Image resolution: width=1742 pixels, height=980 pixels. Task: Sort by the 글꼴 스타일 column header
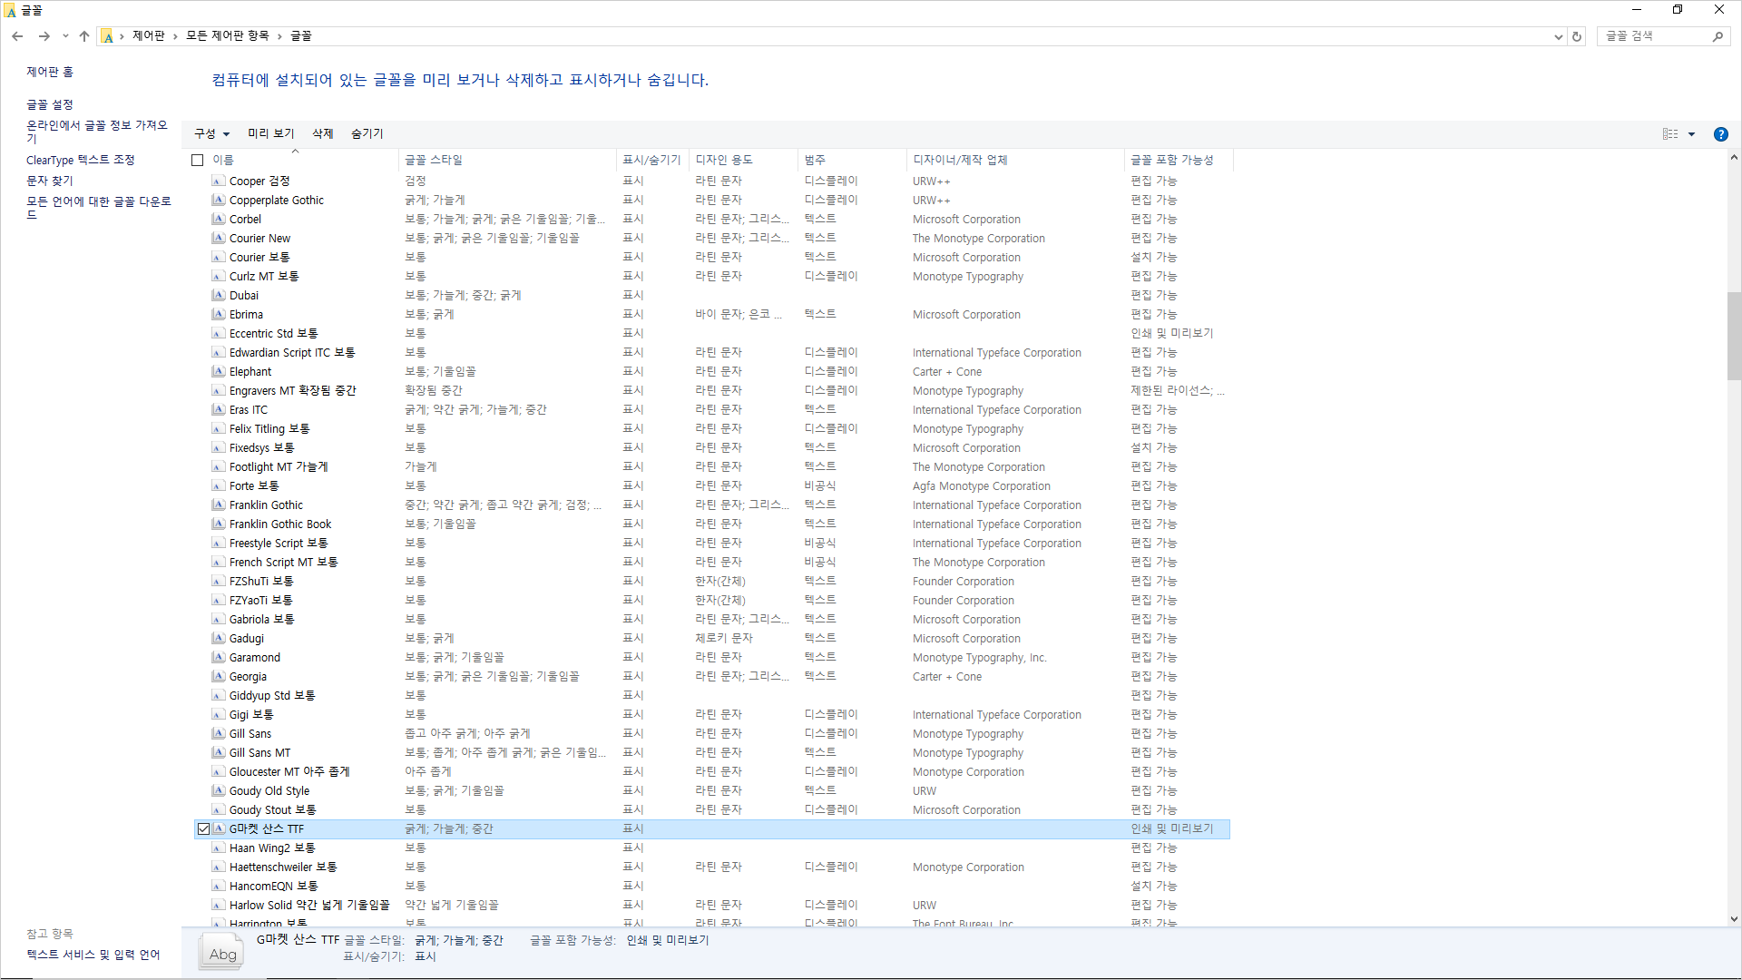(x=434, y=160)
